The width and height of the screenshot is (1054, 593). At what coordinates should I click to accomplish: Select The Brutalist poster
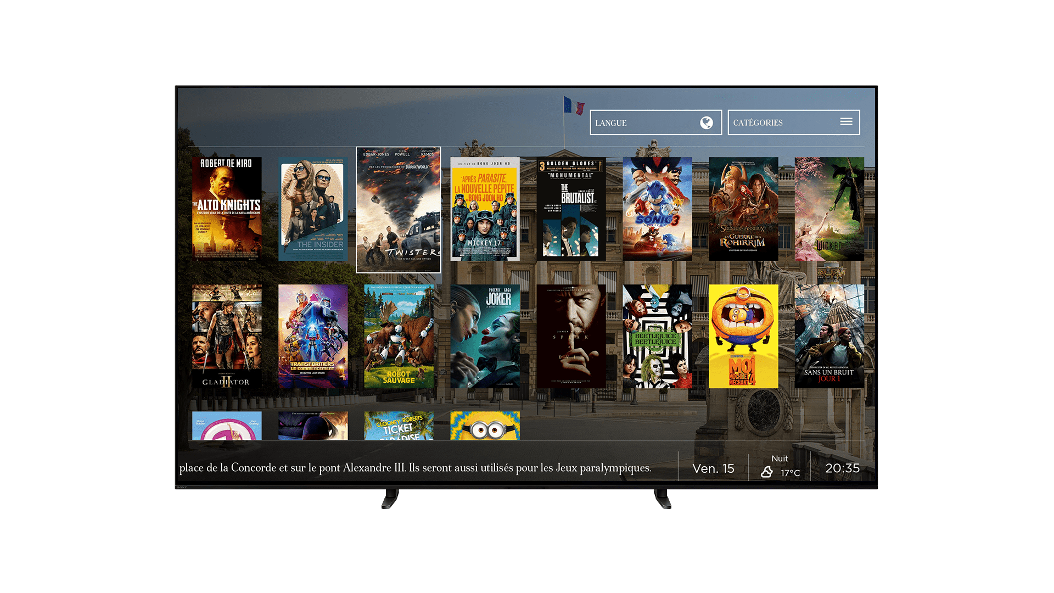click(x=571, y=209)
